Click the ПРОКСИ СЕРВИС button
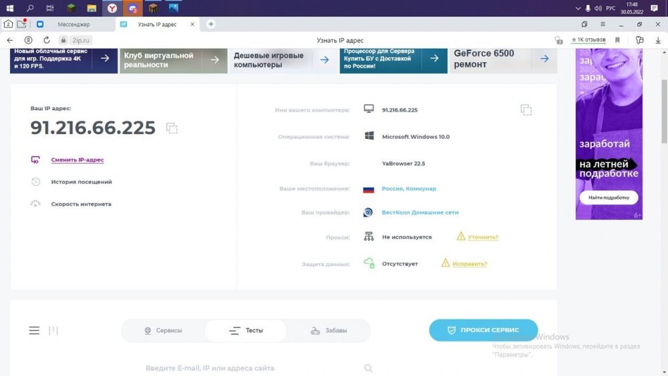Image resolution: width=668 pixels, height=376 pixels. (x=483, y=330)
